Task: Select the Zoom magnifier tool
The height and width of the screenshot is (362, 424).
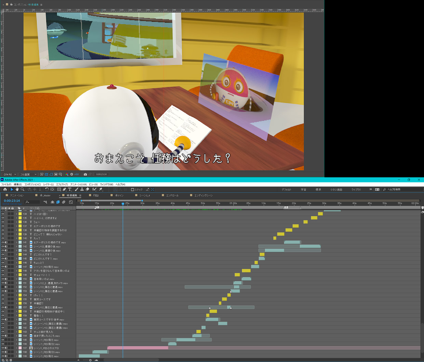Action: click(x=23, y=189)
